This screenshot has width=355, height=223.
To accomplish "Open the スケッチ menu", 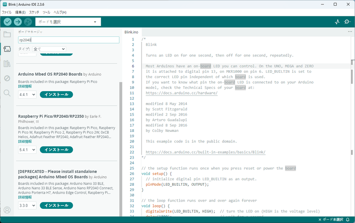I will (34, 12).
